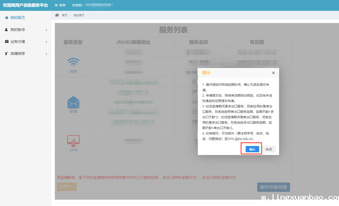Click the envelope 邮箱 service icon

click(x=73, y=102)
